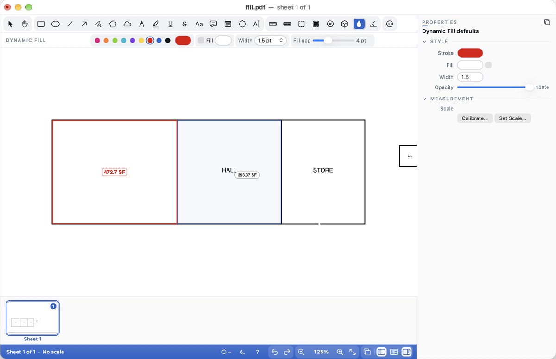Collapse the STYLE section
Viewport: 556px width, 359px height.
424,41
